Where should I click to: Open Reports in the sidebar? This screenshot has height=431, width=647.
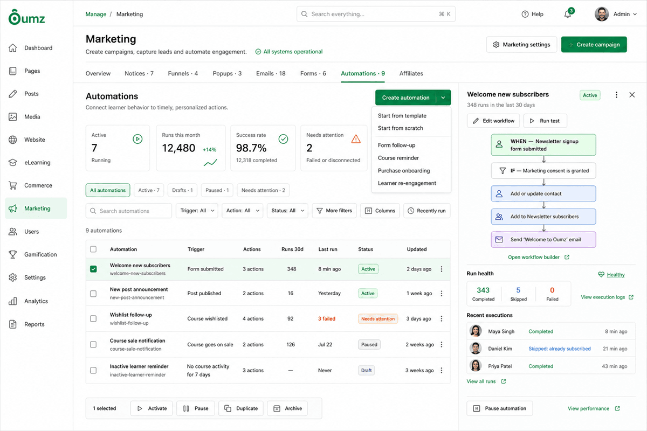[x=36, y=324]
